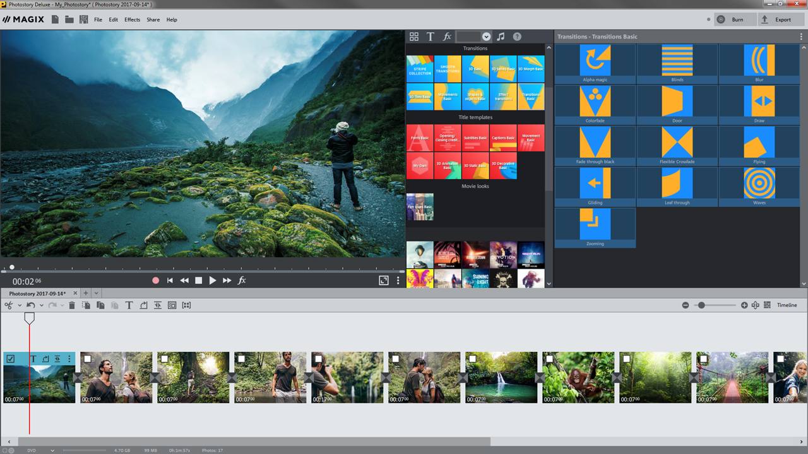
Task: Close the Photostory 2017-09-14 tab
Action: pyautogui.click(x=74, y=293)
